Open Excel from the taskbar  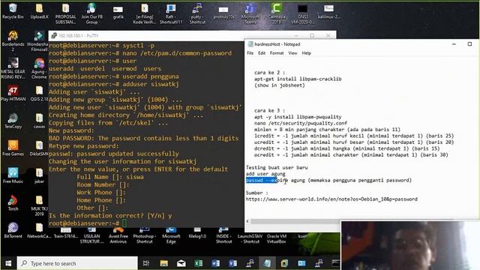pyautogui.click(x=198, y=263)
